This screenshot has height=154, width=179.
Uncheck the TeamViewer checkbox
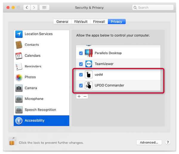[x=81, y=64]
